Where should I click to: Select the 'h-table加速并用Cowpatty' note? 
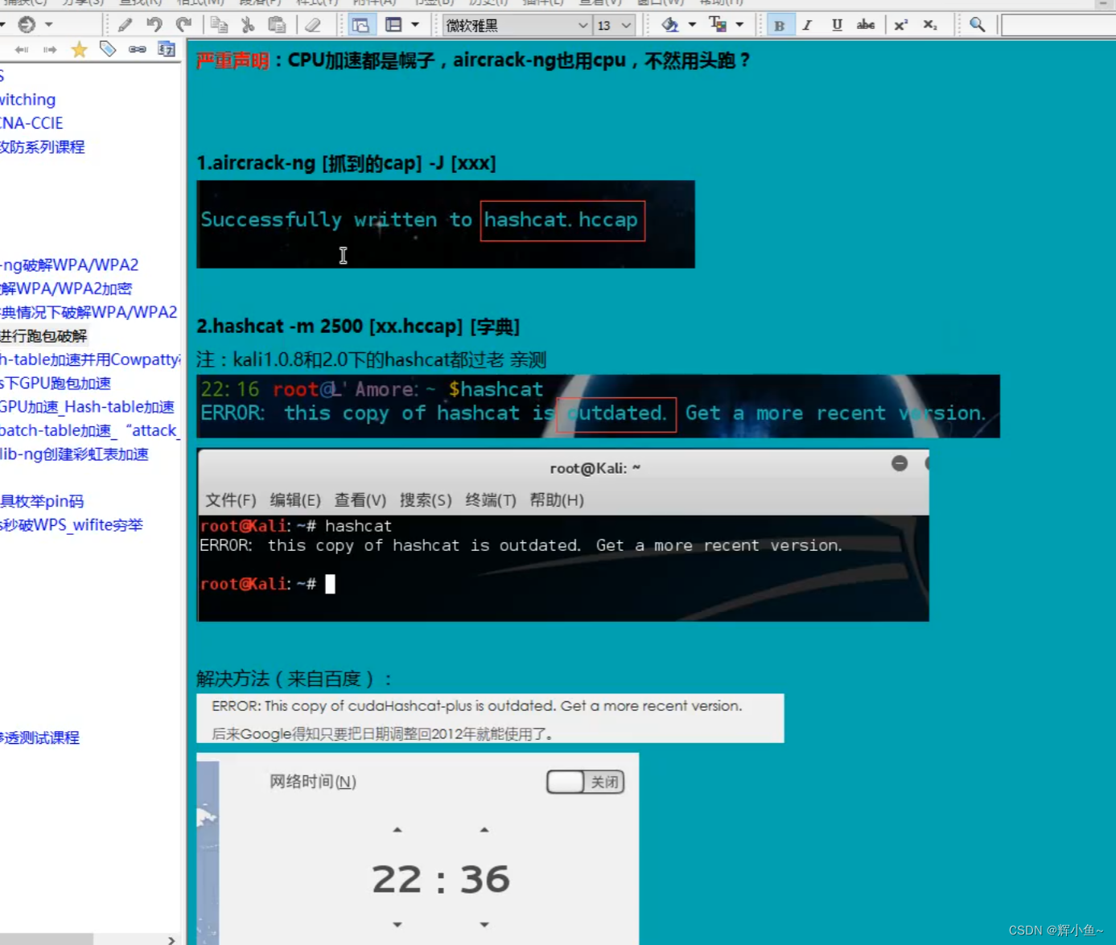coord(90,360)
